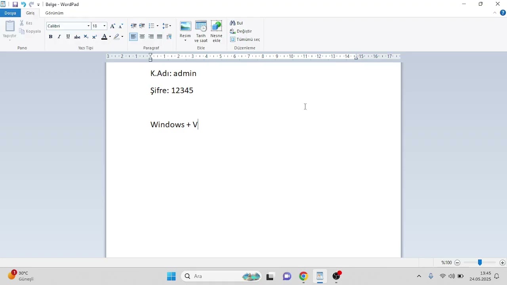This screenshot has width=507, height=285.
Task: Save document from quick access toolbar
Action: point(15,4)
